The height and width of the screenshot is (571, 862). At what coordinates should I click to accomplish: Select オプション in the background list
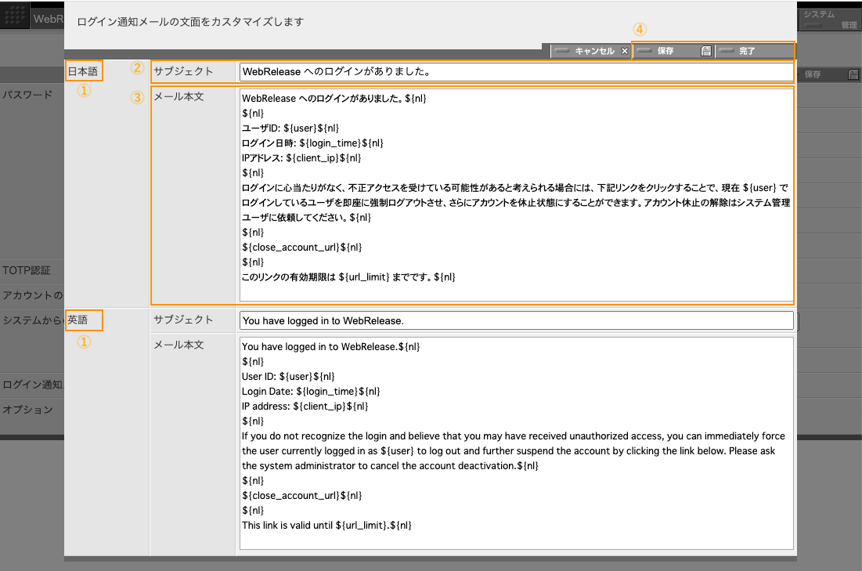[28, 410]
